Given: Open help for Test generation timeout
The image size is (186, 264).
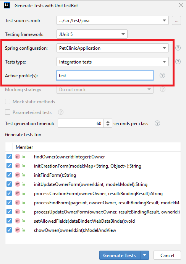Looking at the screenshot, I should (157, 124).
